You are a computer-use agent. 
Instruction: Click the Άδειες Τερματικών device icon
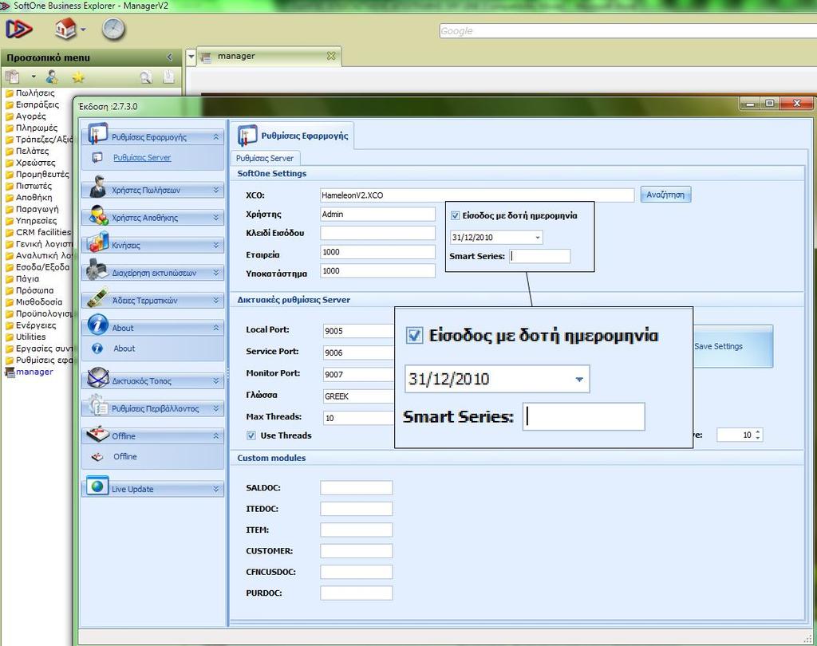pos(97,297)
